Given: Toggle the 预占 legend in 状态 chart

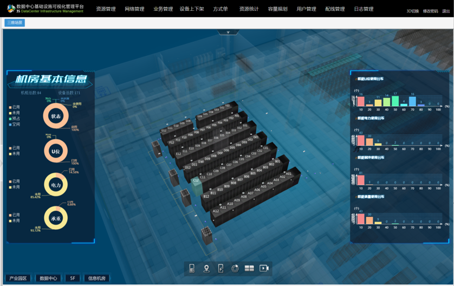Looking at the screenshot, I should tap(15, 119).
